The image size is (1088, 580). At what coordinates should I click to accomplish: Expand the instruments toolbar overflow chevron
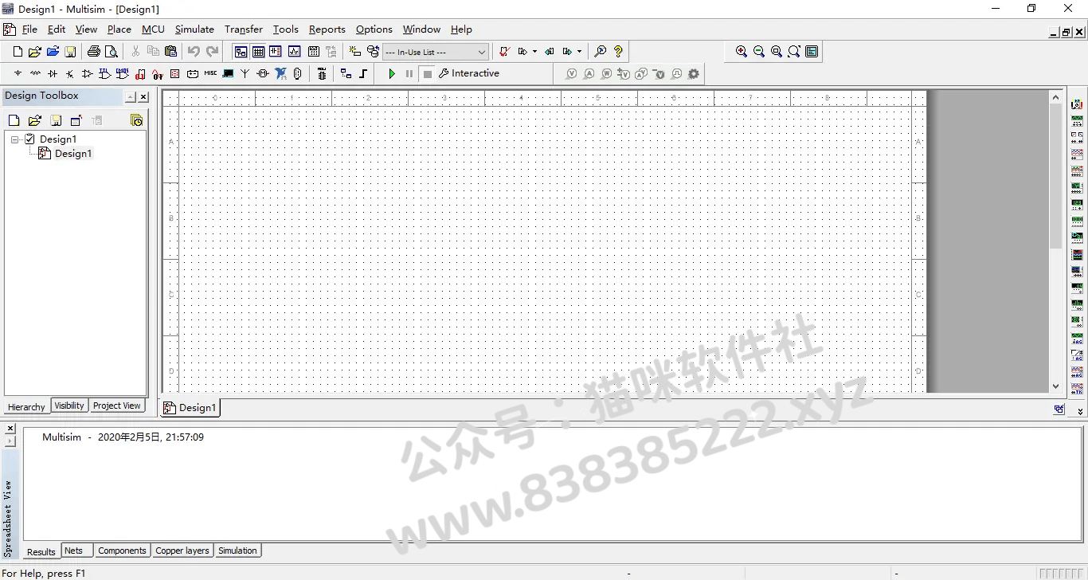[1081, 411]
